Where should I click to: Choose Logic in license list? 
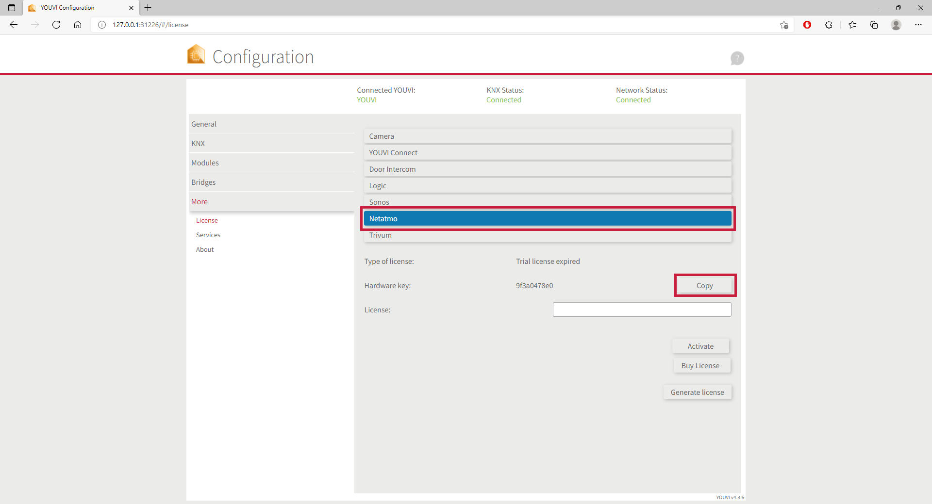[x=548, y=186]
